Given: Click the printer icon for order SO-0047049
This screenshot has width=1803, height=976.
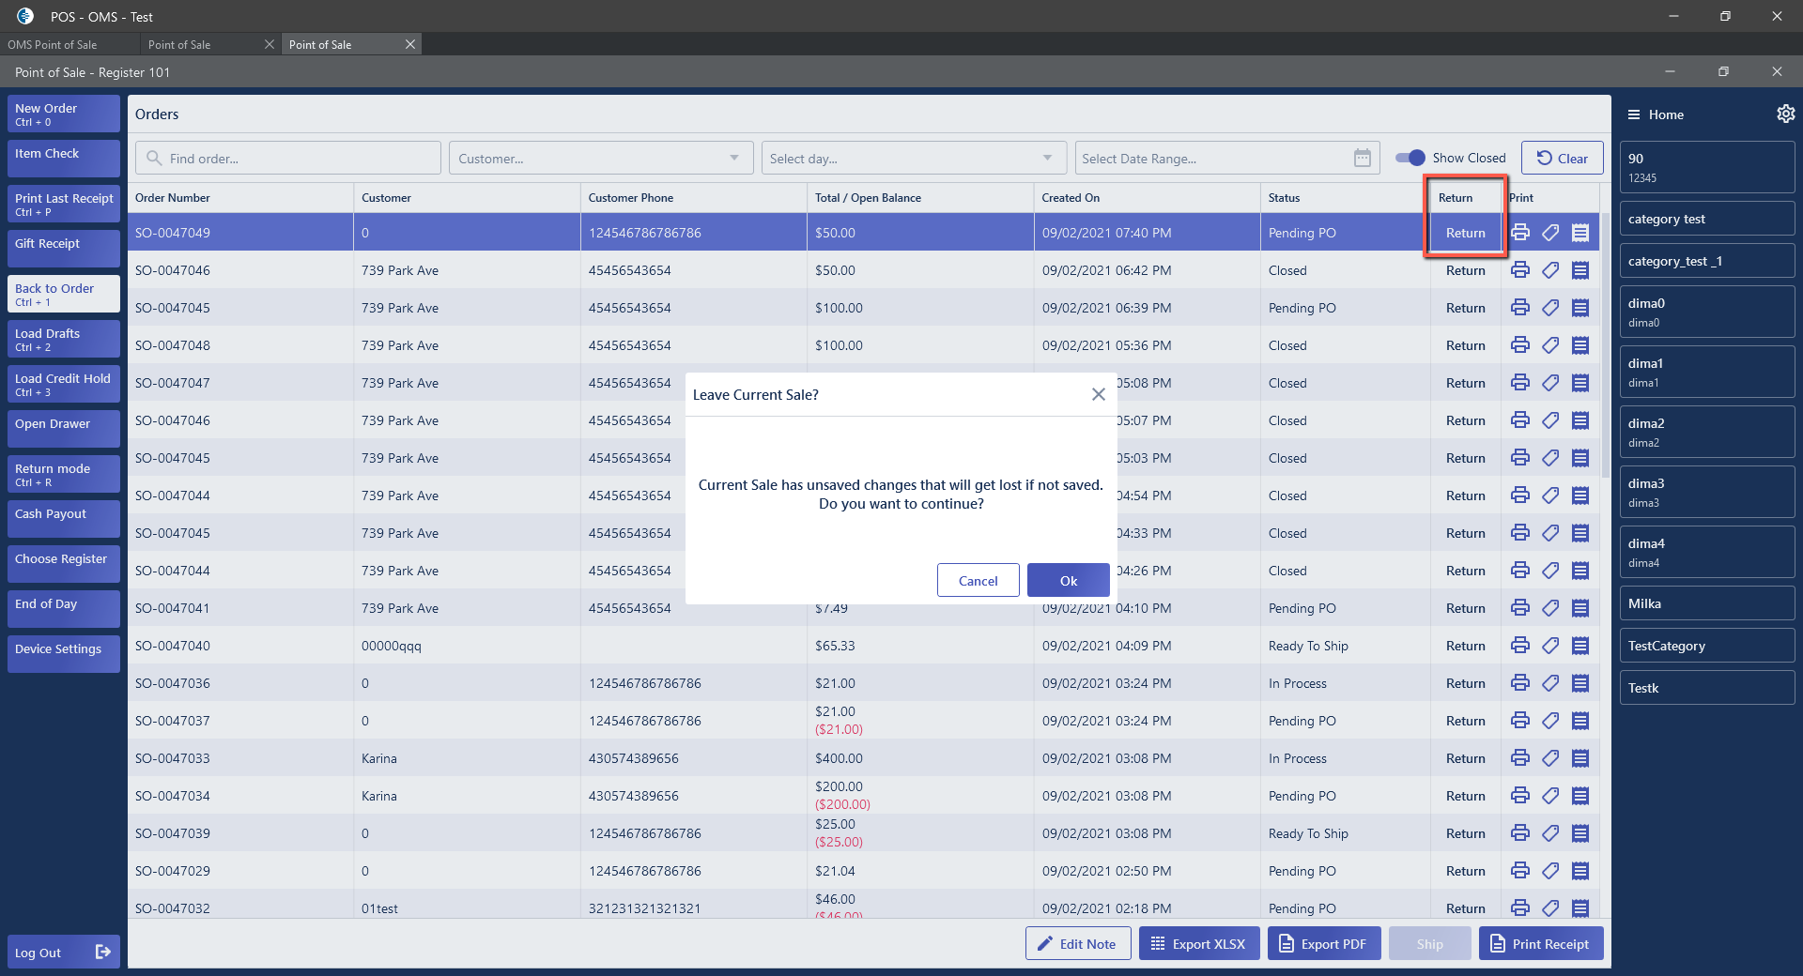Looking at the screenshot, I should (1520, 233).
